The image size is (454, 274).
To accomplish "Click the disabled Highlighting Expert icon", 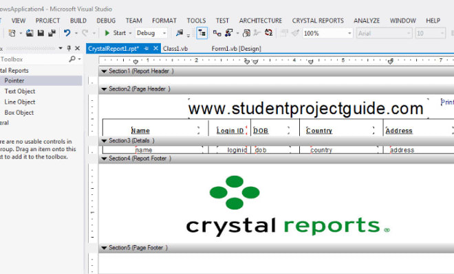I will click(x=257, y=33).
